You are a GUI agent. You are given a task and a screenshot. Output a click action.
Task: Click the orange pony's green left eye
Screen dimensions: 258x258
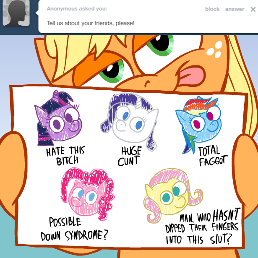point(112,72)
